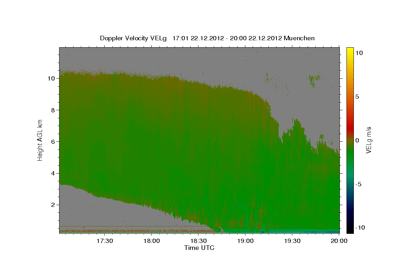Screen dimensions: 420x280
Task: Click the 'Time UTC' axis label
Action: tap(199, 248)
